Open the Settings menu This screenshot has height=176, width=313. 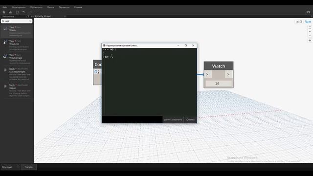coord(64,7)
